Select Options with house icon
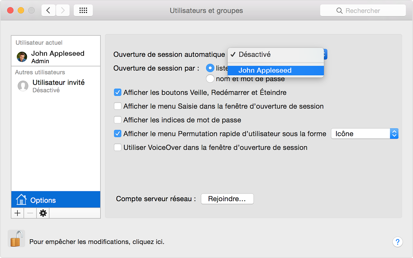This screenshot has width=413, height=258. coord(56,200)
